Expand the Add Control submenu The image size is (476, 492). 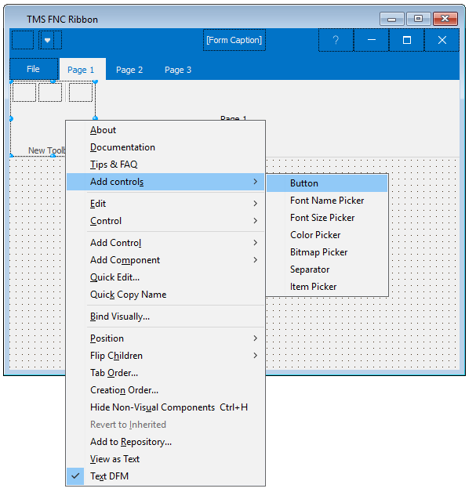[x=166, y=243]
